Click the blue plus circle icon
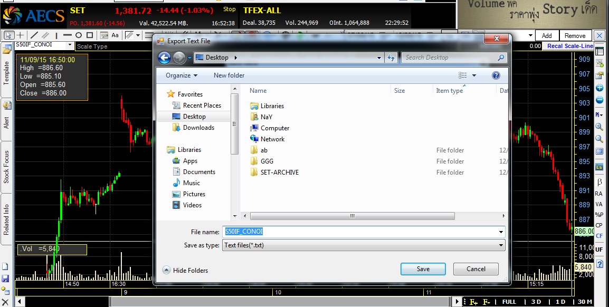The height and width of the screenshot is (307, 609). tap(600, 88)
